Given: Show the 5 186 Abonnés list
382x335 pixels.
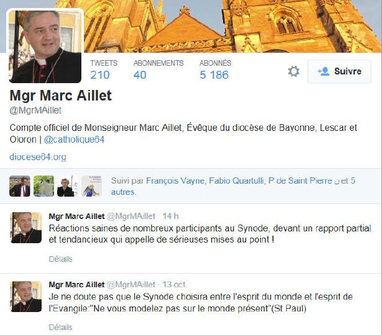Looking at the screenshot, I should click(x=216, y=70).
